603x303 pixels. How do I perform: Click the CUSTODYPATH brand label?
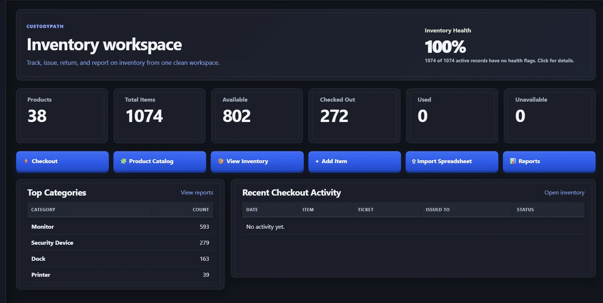click(x=45, y=26)
